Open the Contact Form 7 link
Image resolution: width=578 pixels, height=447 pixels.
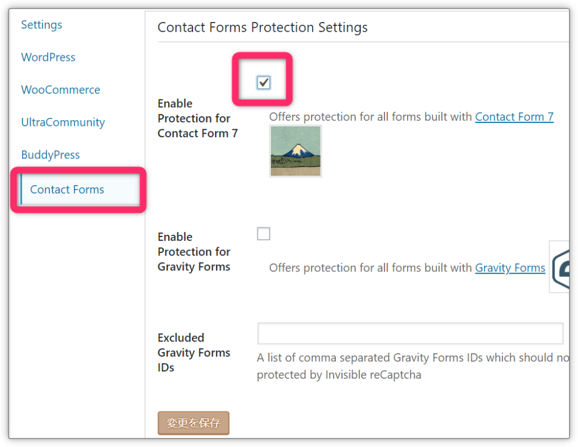pos(514,117)
